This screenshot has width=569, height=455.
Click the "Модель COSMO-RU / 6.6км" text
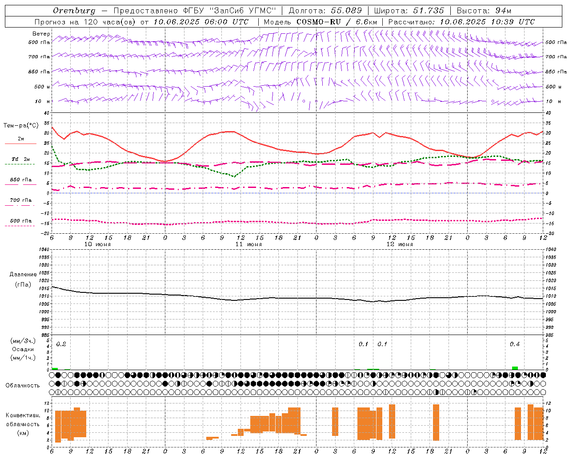321,22
